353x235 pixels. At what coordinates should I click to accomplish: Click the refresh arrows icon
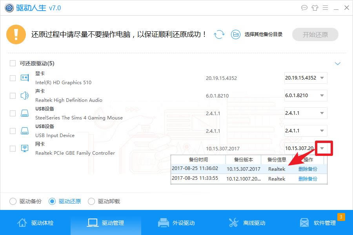(219, 34)
